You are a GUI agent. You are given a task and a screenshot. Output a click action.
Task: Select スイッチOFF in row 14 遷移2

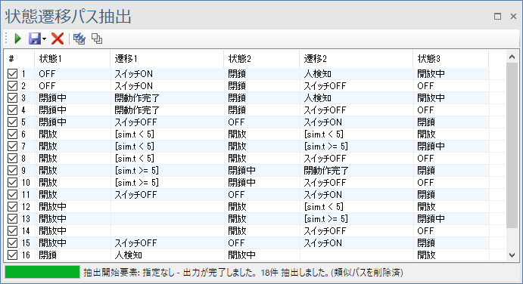pyautogui.click(x=325, y=230)
